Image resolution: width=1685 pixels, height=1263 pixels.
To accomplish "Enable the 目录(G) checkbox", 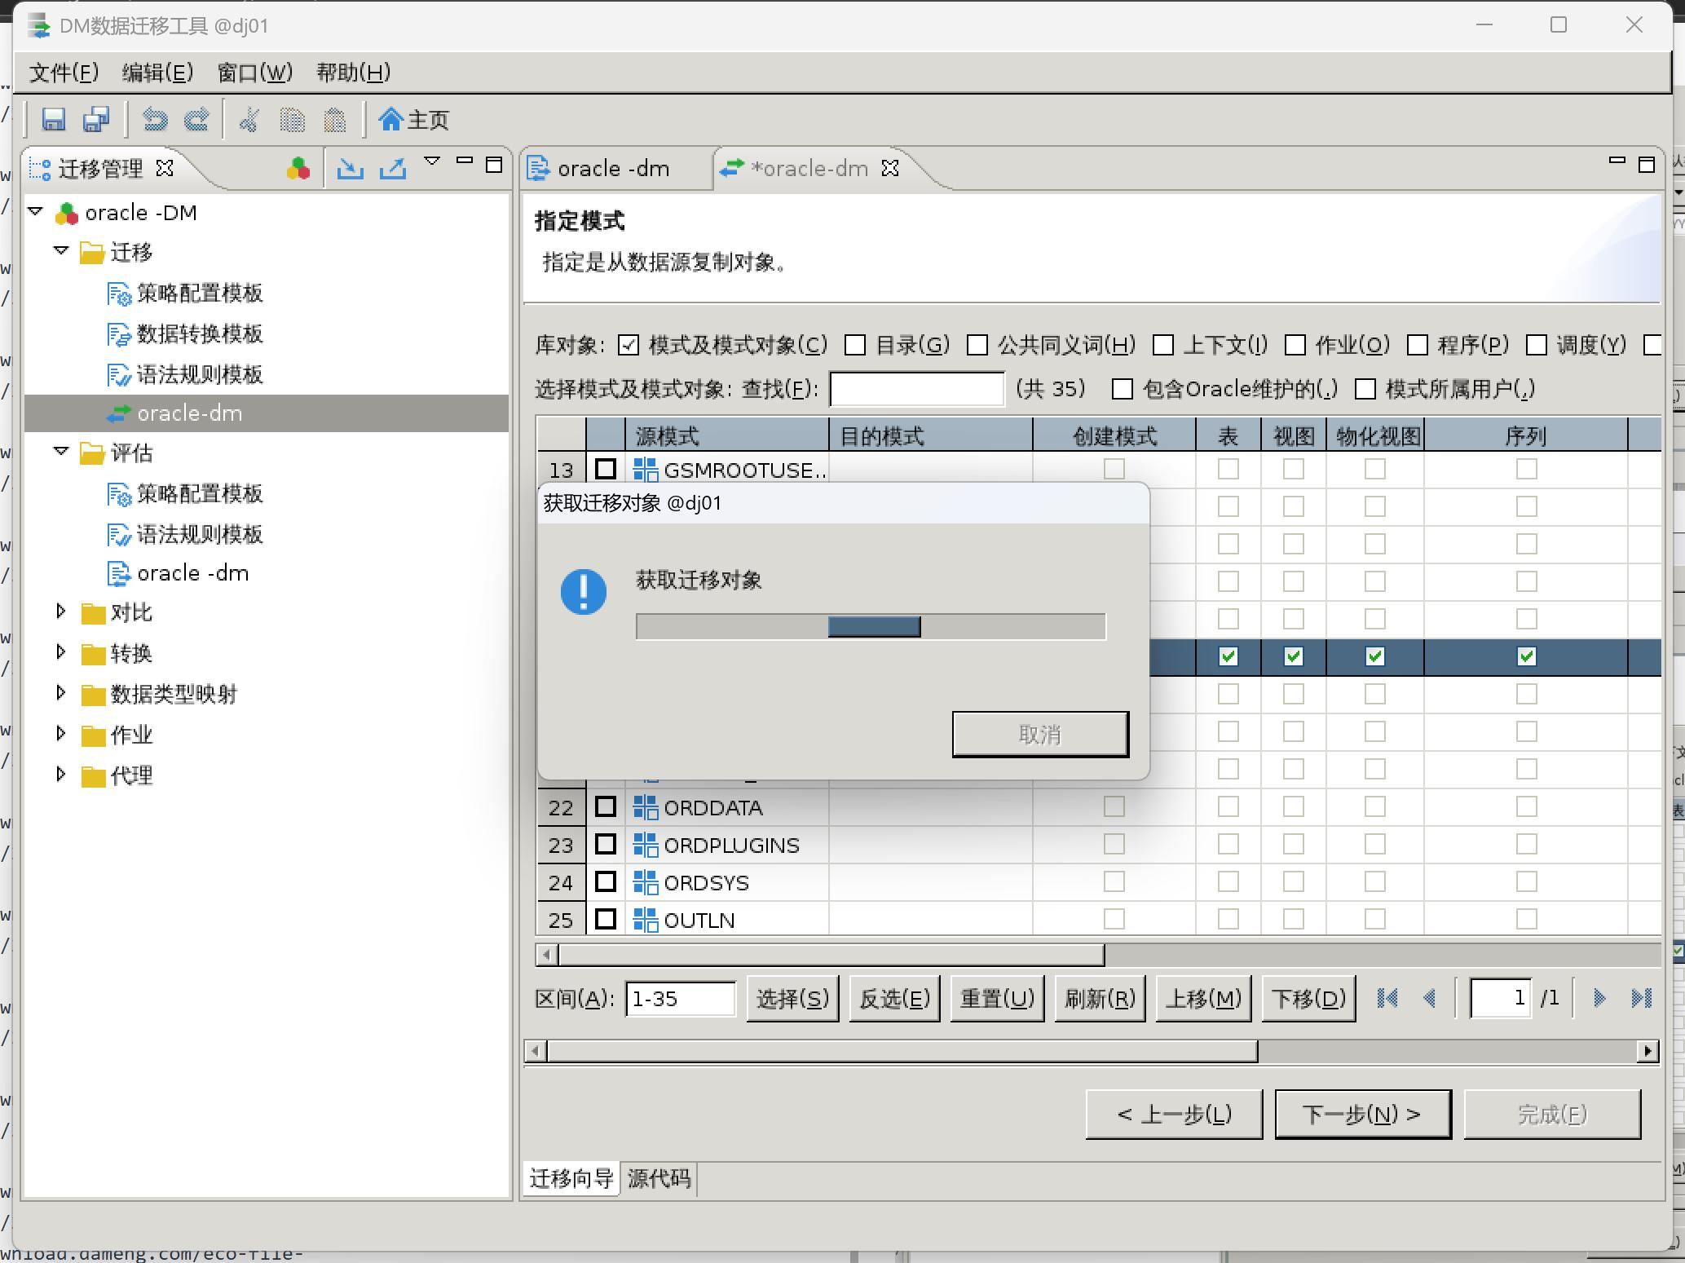I will pyautogui.click(x=855, y=345).
